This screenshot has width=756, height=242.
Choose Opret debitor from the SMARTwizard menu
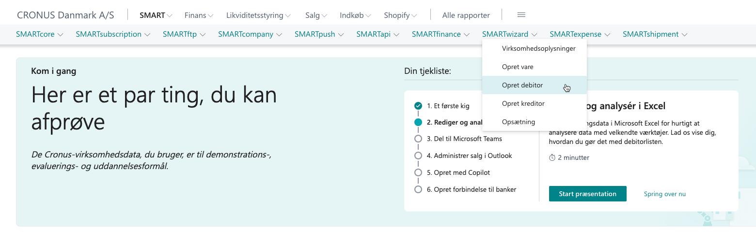click(x=522, y=85)
